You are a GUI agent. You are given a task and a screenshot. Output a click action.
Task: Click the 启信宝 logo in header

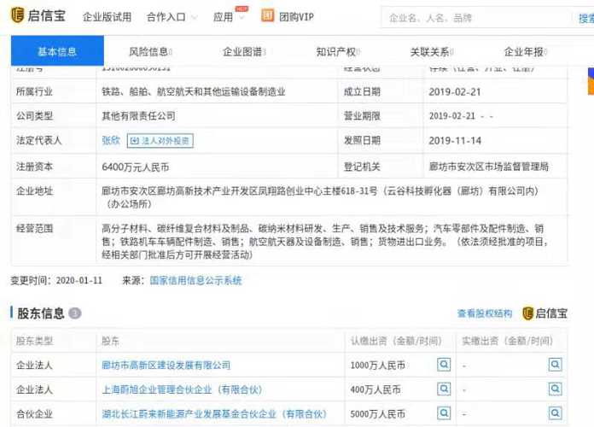38,16
